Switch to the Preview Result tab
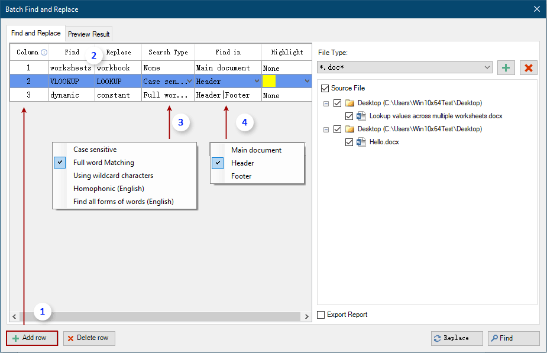This screenshot has height=353, width=547. (88, 34)
